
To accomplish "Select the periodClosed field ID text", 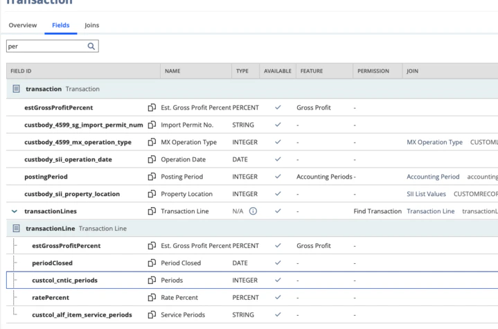I will coord(52,263).
